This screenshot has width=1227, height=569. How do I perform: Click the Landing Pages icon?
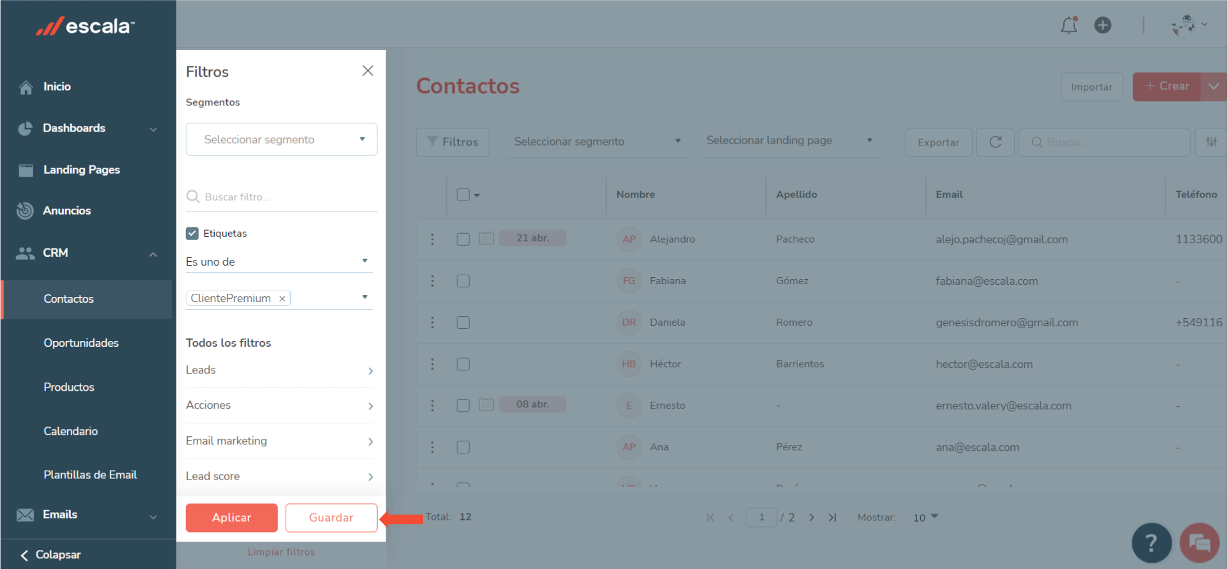26,170
